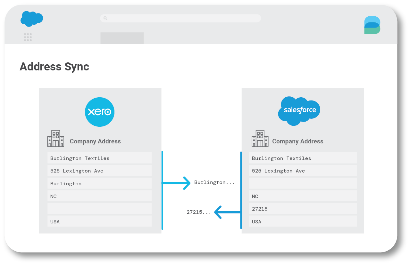
Task: Select Xero Burlington Textiles field
Action: (x=99, y=158)
